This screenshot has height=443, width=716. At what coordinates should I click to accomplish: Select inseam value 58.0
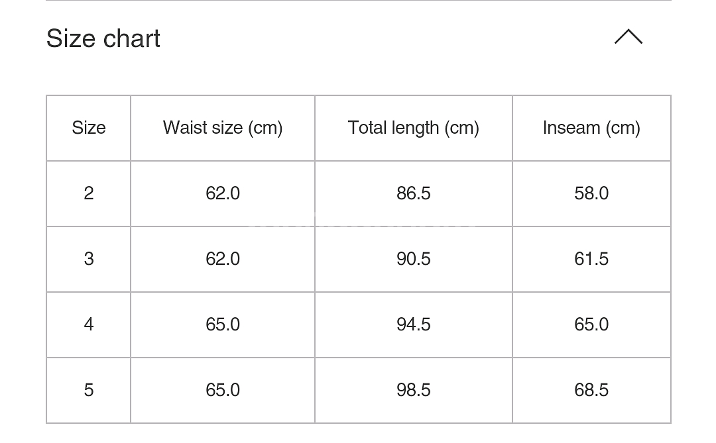pos(591,193)
